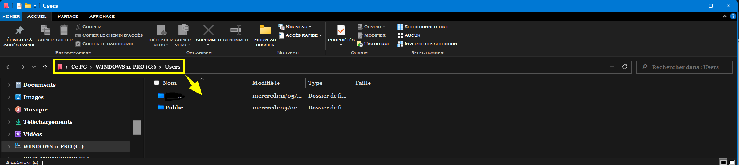Open the Accès rapide dropdown

point(300,35)
